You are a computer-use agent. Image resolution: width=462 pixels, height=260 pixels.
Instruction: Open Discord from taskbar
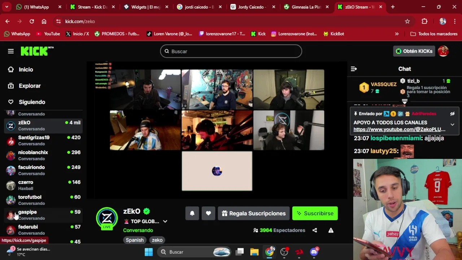coord(314,252)
